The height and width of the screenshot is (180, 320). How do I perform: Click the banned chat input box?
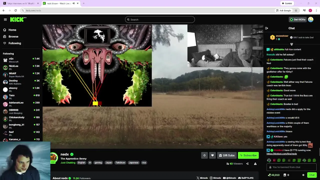coord(291,167)
